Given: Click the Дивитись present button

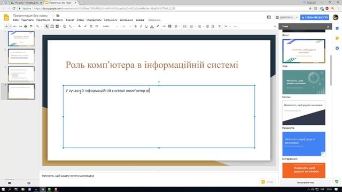Looking at the screenshot, I should (x=284, y=18).
